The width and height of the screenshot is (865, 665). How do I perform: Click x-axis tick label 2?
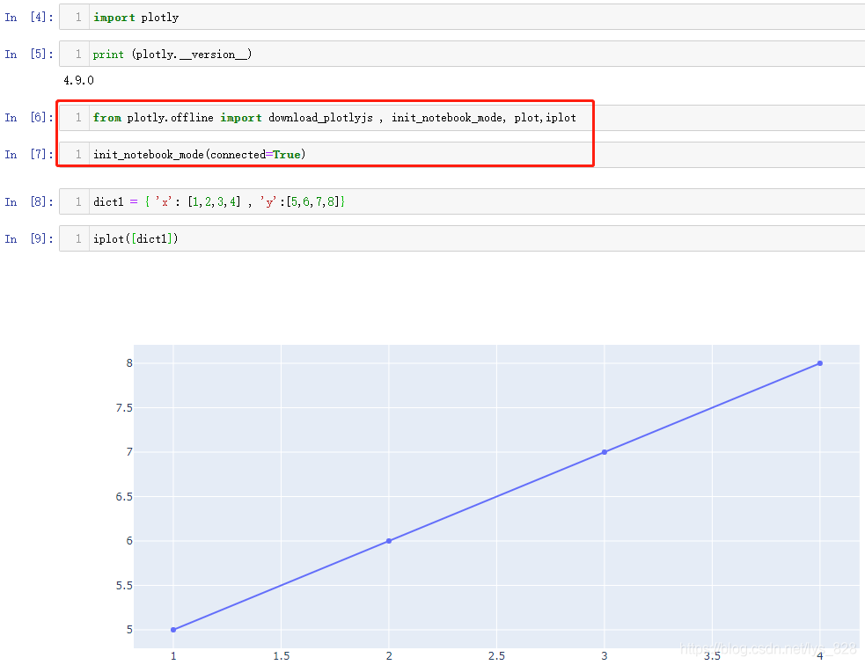(x=389, y=656)
